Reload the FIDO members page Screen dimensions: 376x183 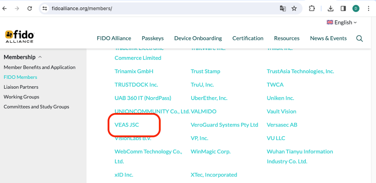30,9
